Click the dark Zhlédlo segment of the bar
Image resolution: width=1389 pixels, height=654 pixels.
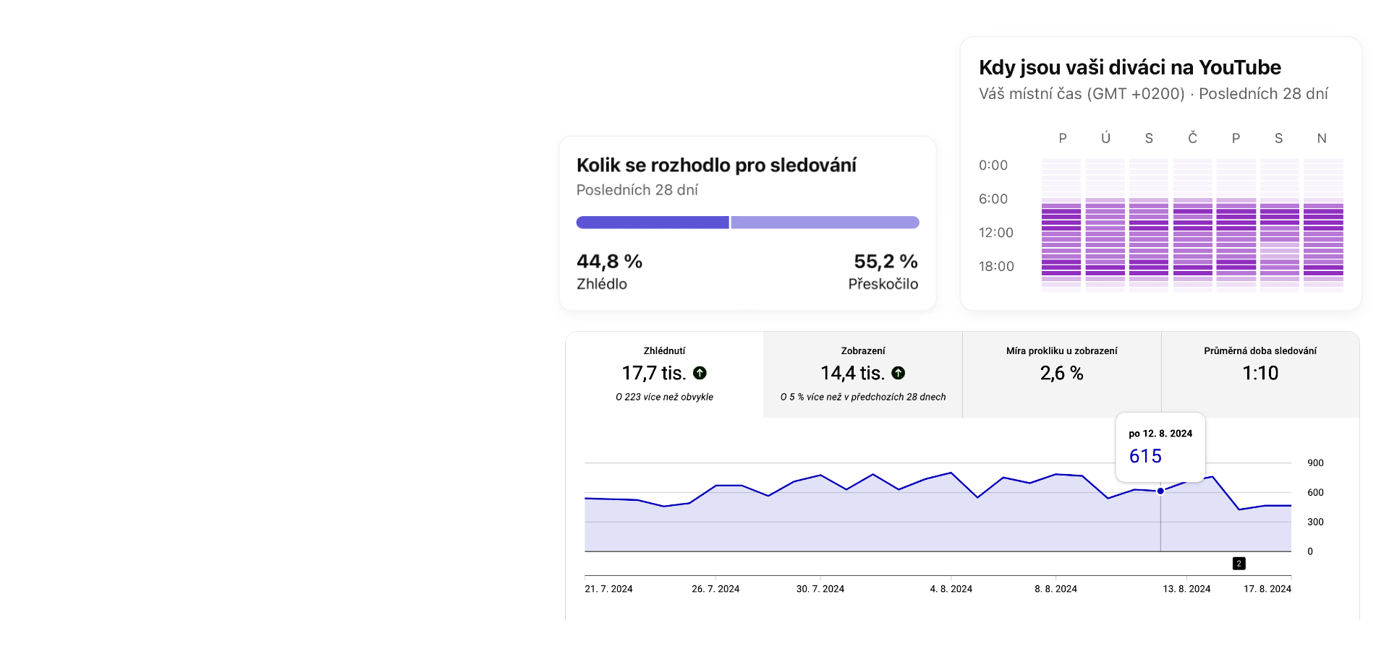[x=653, y=223]
